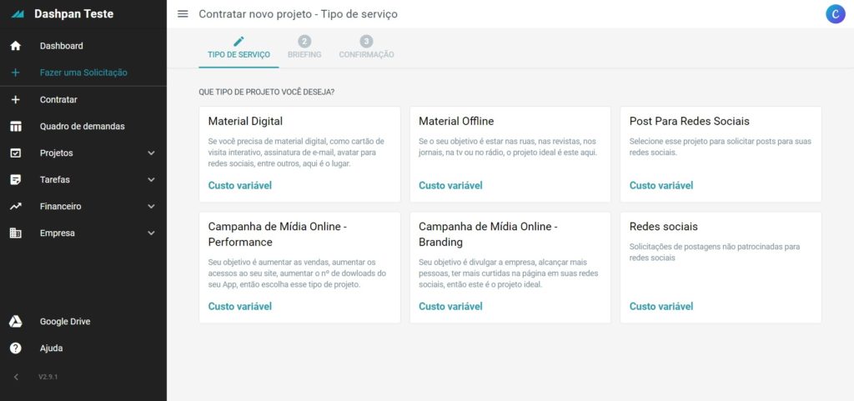Select Fazer uma Solicitação in sidebar
Viewport: 854px width, 401px height.
[83, 73]
